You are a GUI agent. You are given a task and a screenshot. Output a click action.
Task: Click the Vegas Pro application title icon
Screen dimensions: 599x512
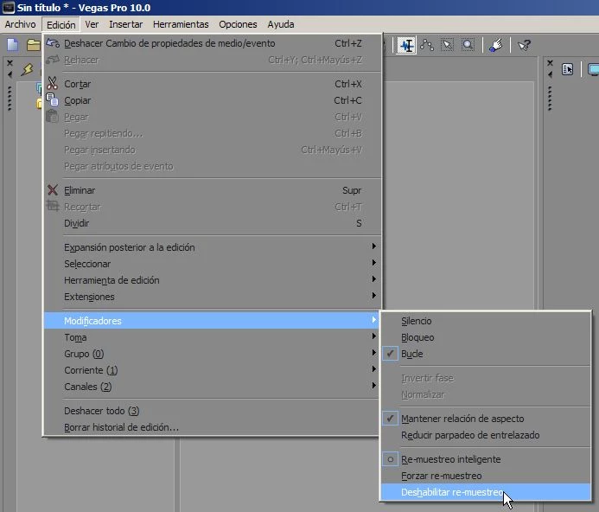(9, 7)
